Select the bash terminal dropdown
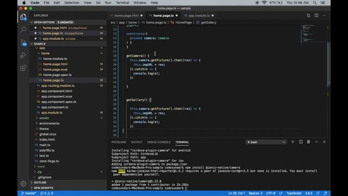This screenshot has height=196, width=348. [266, 142]
